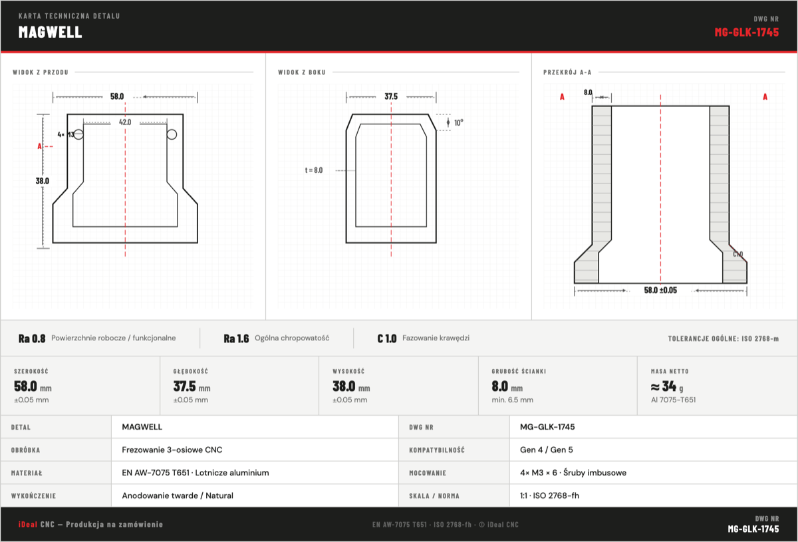This screenshot has width=798, height=542.
Task: Click the Ra 1.6 general roughness label
Action: (x=236, y=339)
